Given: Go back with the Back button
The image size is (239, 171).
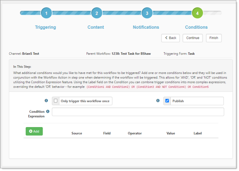Looking at the screenshot, I should click(x=171, y=38).
